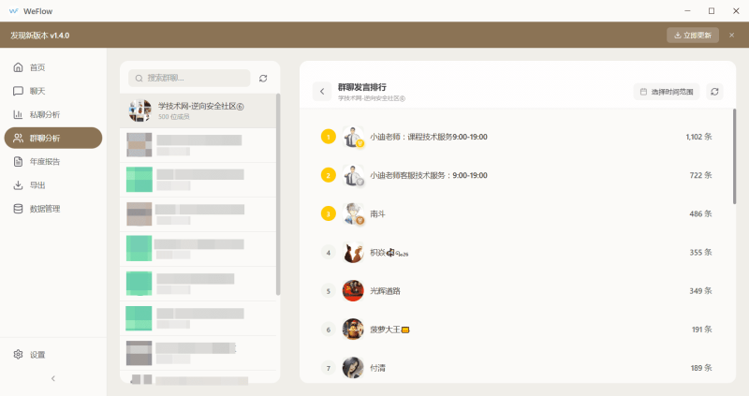Viewport: 749px width, 396px height.
Task: Open 选择时间范围 date range picker
Action: click(x=667, y=92)
